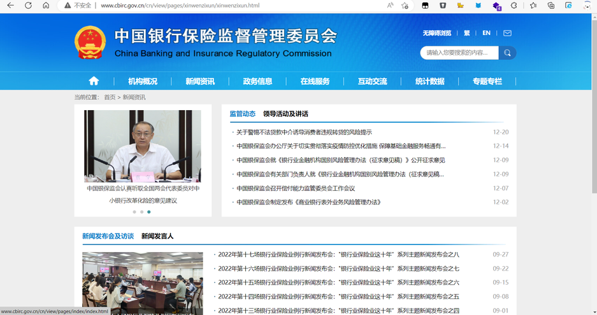Viewport: 597px width, 315px height.
Task: Open the Extensions puzzle-piece menu
Action: (x=514, y=5)
